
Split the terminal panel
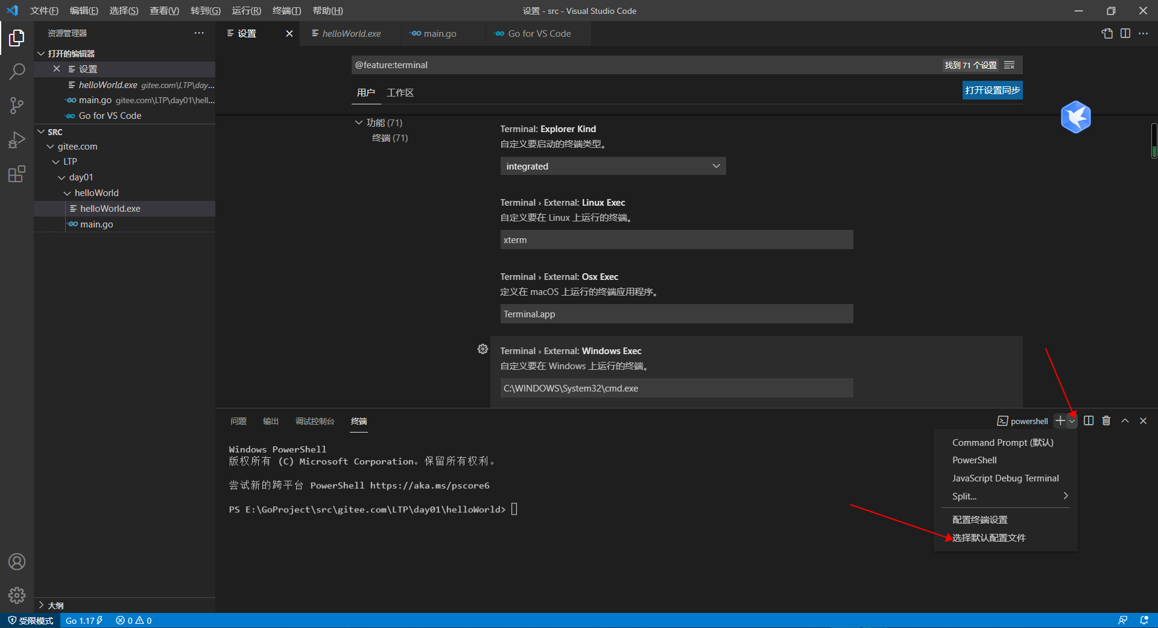click(x=1089, y=420)
